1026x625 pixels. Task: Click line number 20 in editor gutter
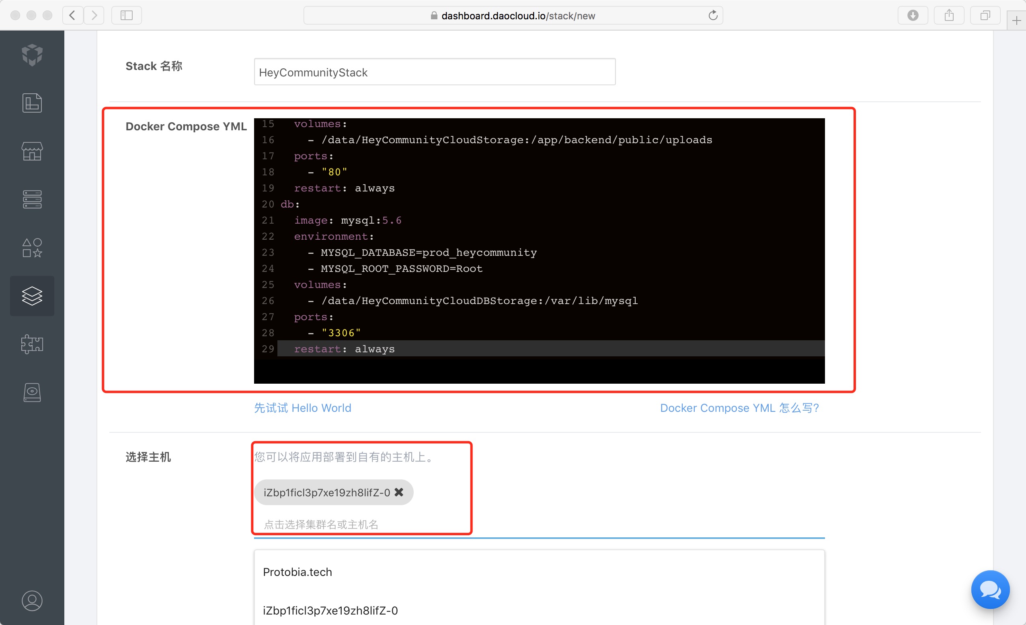pos(268,204)
